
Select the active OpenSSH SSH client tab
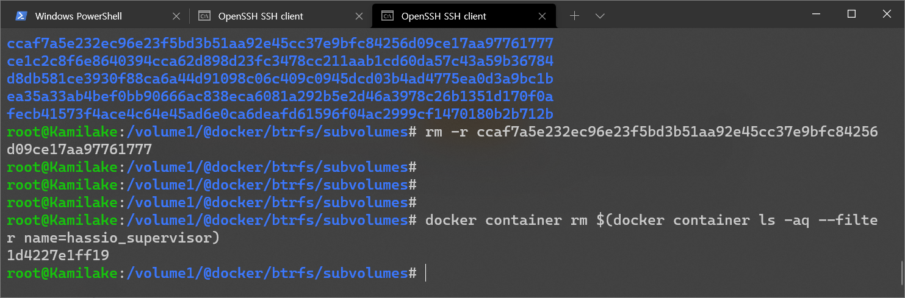point(464,16)
